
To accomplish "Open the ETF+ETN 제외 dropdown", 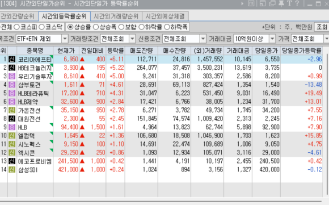I will (x=65, y=39).
